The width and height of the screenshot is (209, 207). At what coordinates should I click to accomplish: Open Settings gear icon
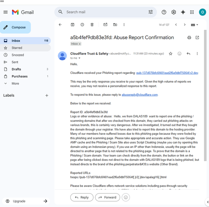[173, 12]
